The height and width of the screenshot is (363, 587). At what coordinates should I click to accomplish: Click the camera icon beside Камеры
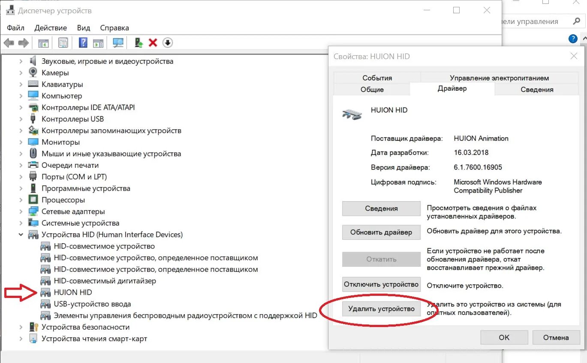click(x=33, y=73)
